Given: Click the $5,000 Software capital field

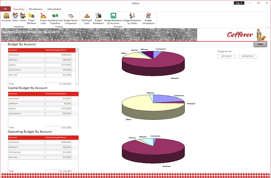Looking at the screenshot, I should point(58,104).
